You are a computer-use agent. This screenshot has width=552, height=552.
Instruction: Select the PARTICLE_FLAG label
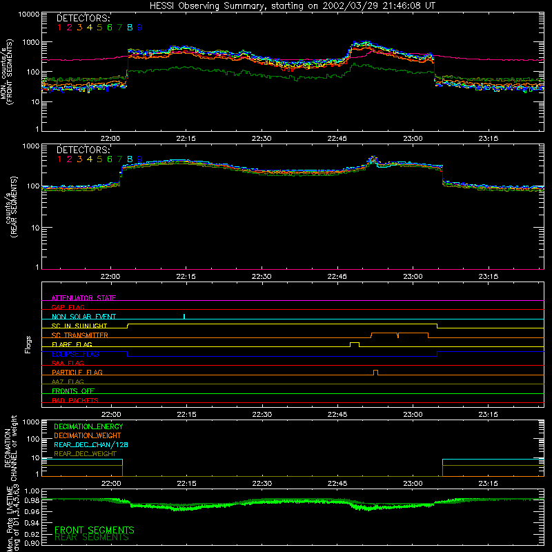77,372
